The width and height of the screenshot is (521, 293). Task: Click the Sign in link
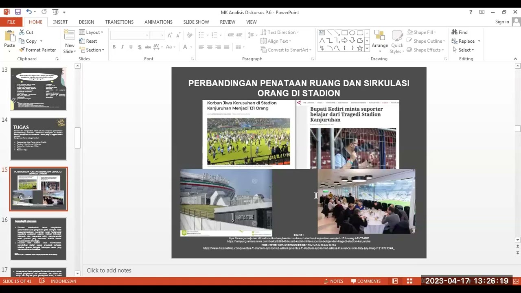[502, 22]
